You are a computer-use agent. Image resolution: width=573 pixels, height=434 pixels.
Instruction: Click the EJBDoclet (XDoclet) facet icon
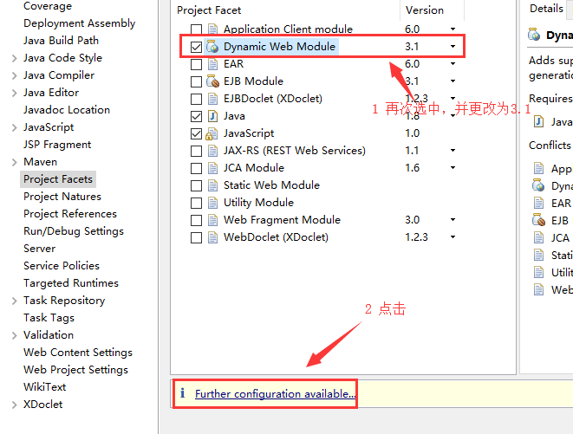[212, 99]
